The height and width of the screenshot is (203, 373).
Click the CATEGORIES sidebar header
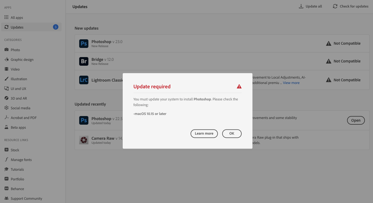tap(13, 40)
